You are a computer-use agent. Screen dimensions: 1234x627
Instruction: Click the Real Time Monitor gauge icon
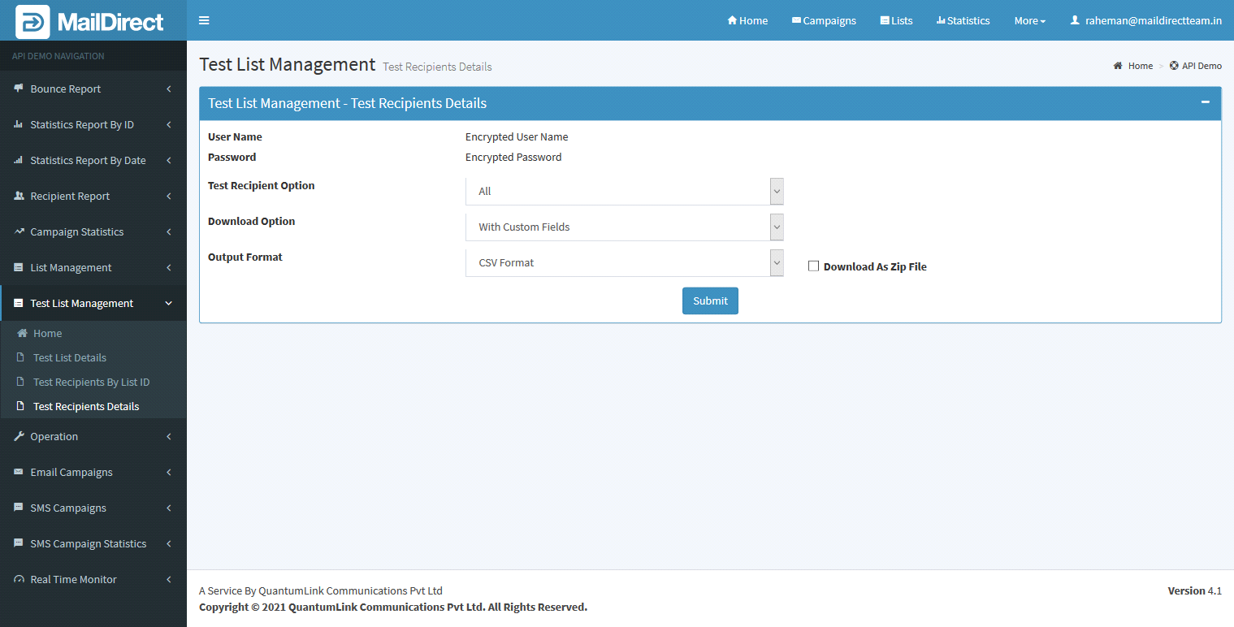pyautogui.click(x=19, y=579)
